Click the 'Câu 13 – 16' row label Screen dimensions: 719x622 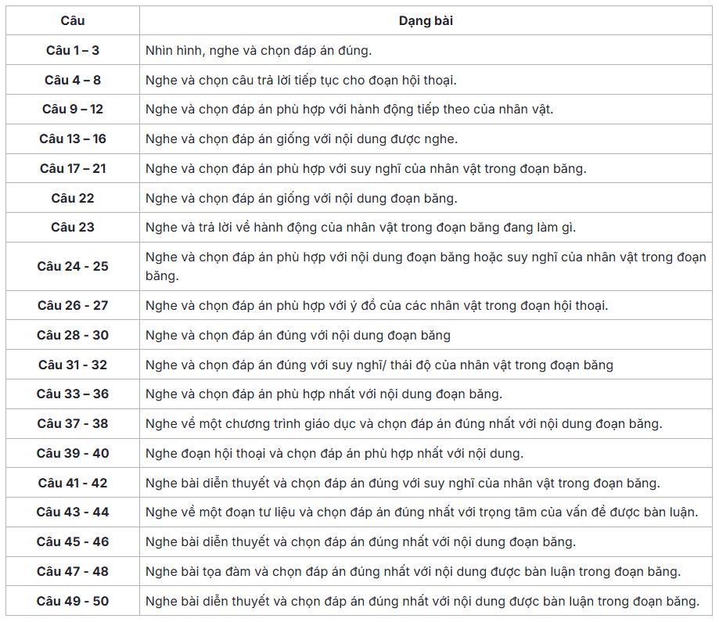click(73, 138)
